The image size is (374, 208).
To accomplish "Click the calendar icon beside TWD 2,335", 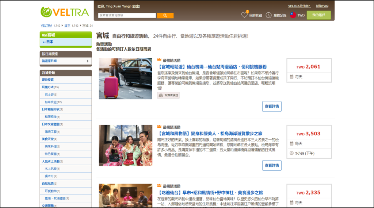I will [x=291, y=203].
